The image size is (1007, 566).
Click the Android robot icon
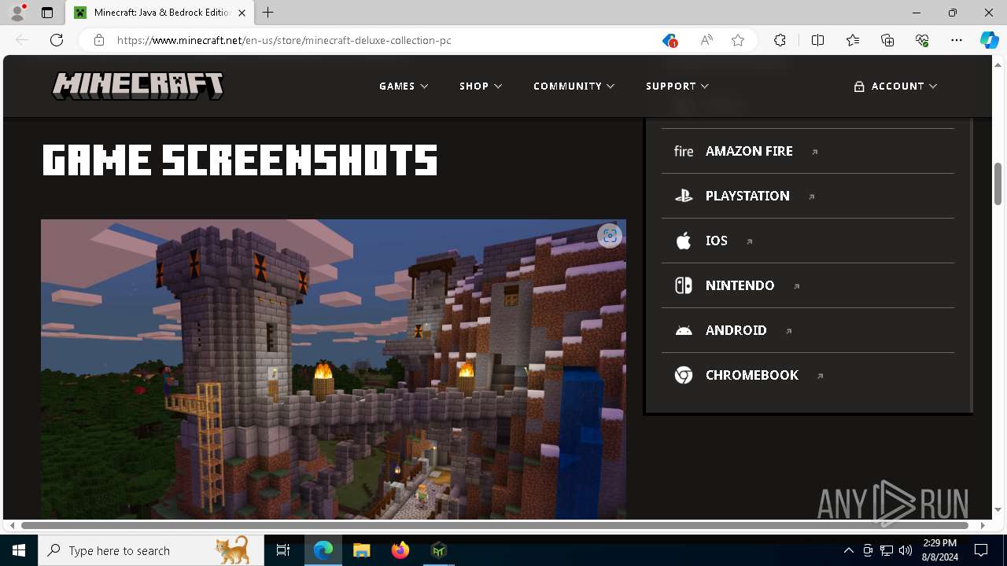point(684,330)
